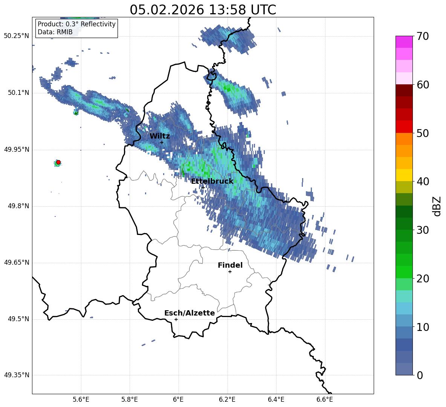Click the bright green 20 dBZ colorbar band
Screen dimensions: 446x407
[x=404, y=272]
